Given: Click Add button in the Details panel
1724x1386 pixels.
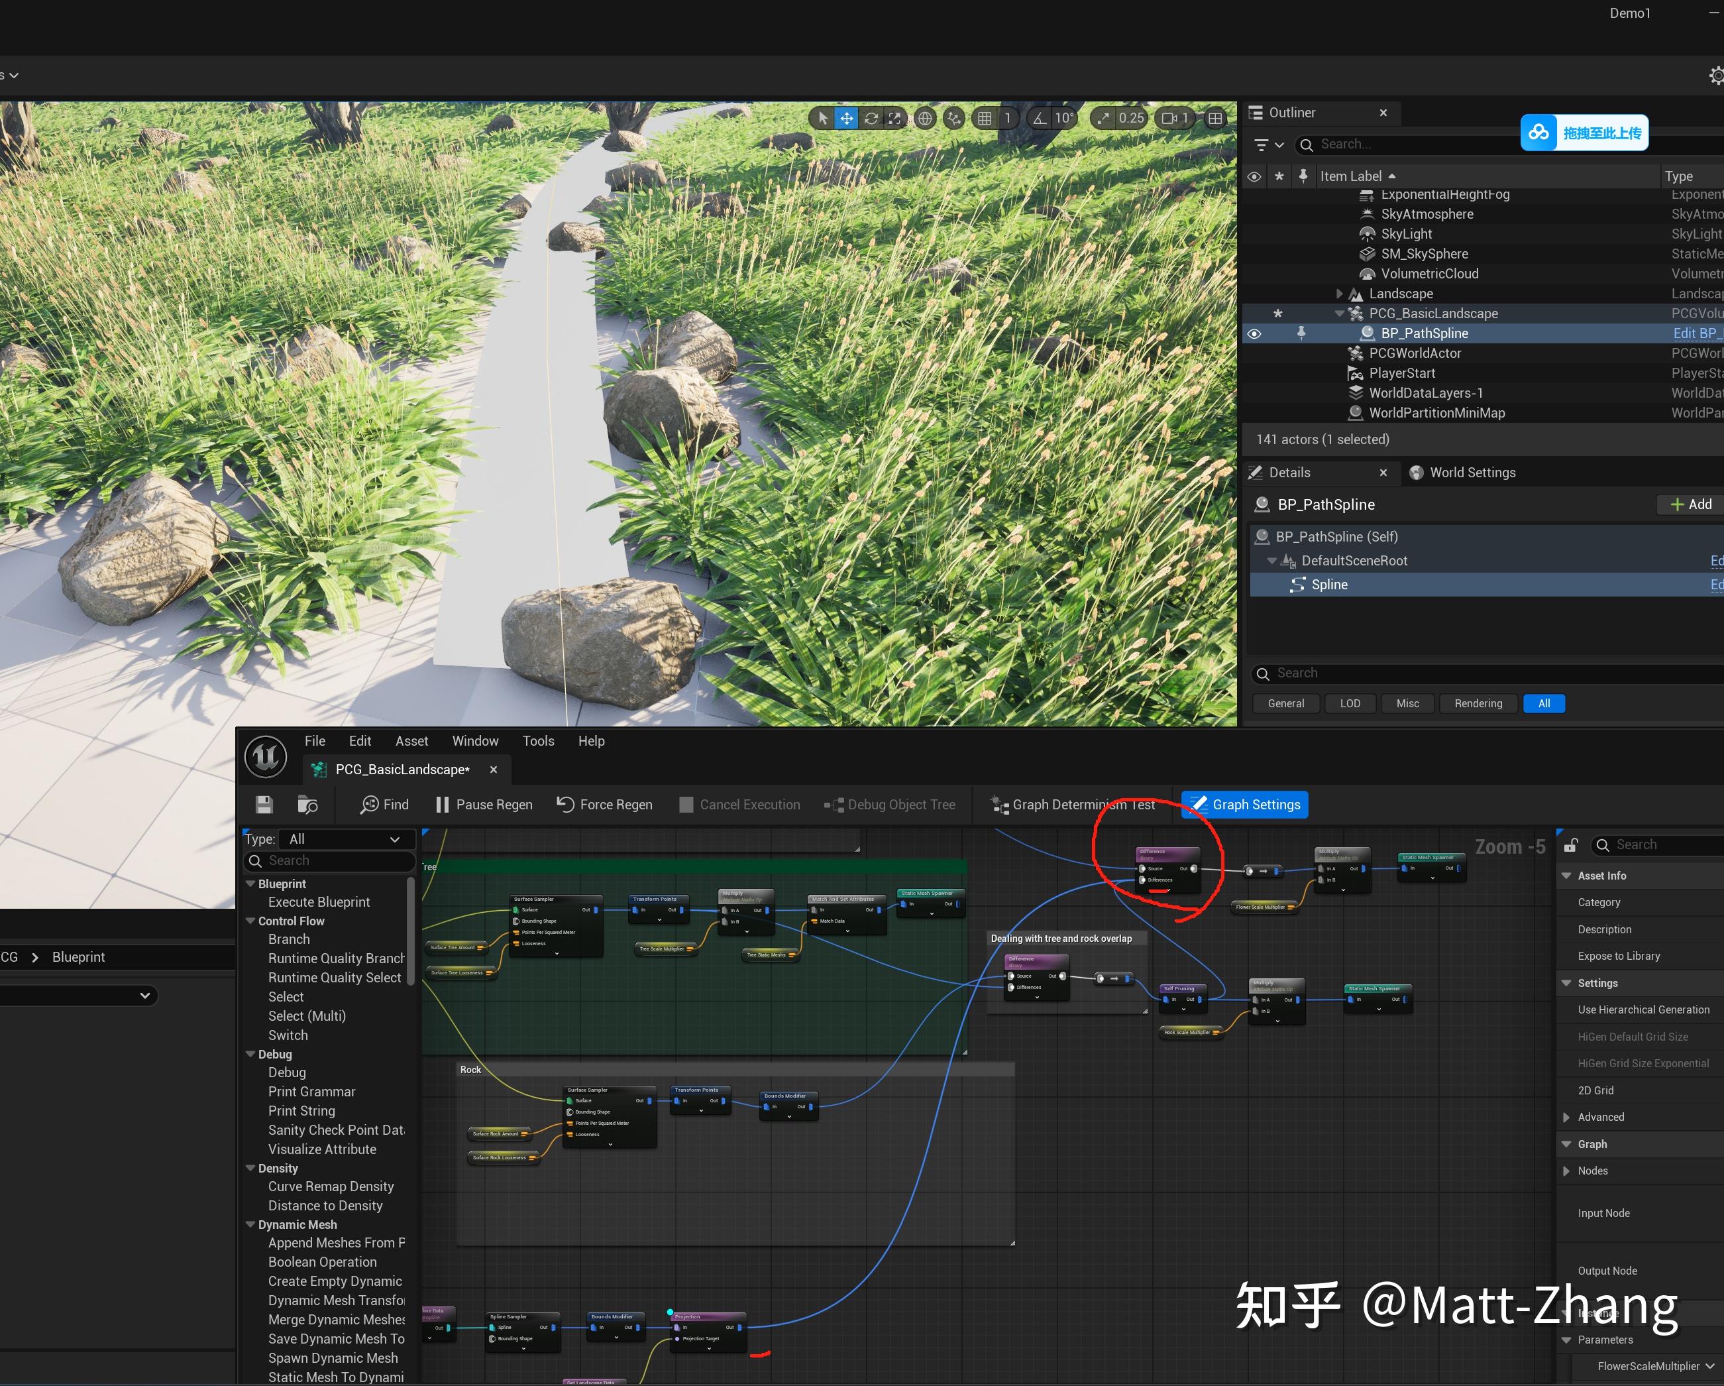Looking at the screenshot, I should click(1689, 504).
